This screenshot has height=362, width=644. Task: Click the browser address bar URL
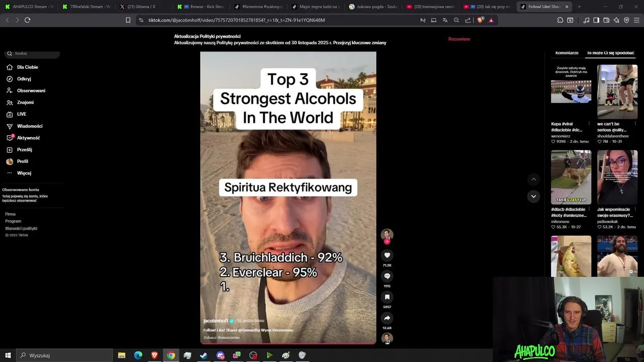[x=236, y=20]
